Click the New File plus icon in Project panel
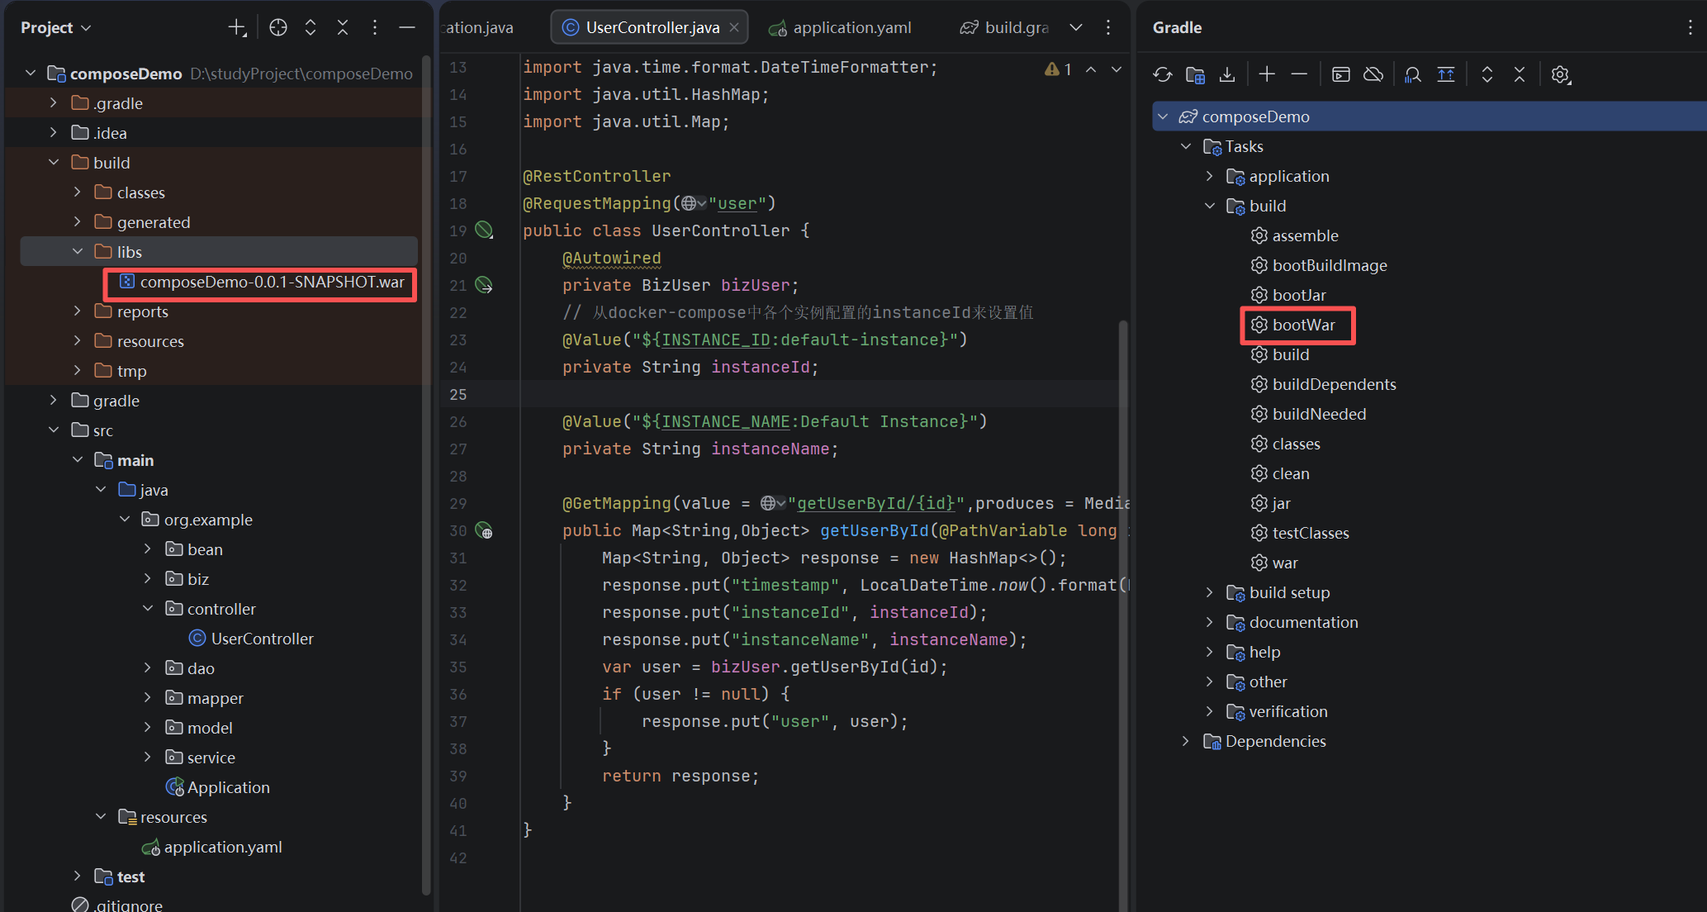1707x912 pixels. click(237, 27)
